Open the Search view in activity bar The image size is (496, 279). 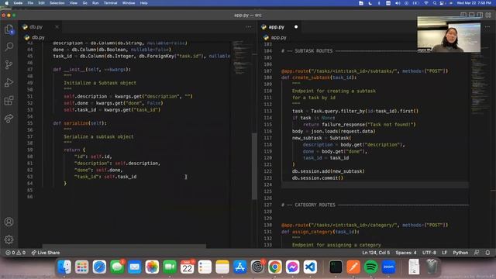click(x=9, y=46)
